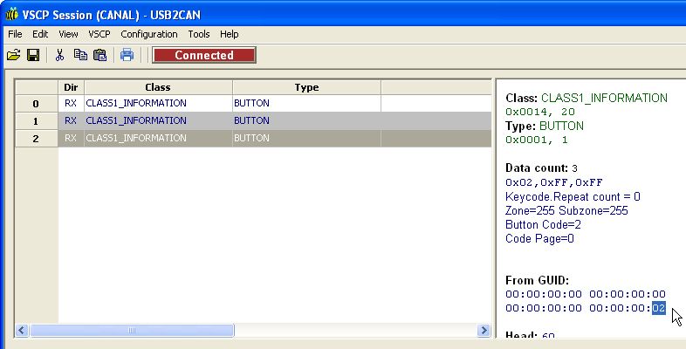Click the Copy toolbar icon
The height and width of the screenshot is (349, 686).
point(80,55)
